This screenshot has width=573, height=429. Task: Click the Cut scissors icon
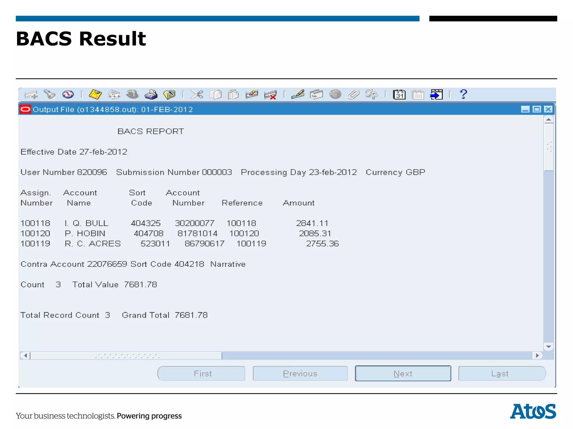pyautogui.click(x=197, y=94)
